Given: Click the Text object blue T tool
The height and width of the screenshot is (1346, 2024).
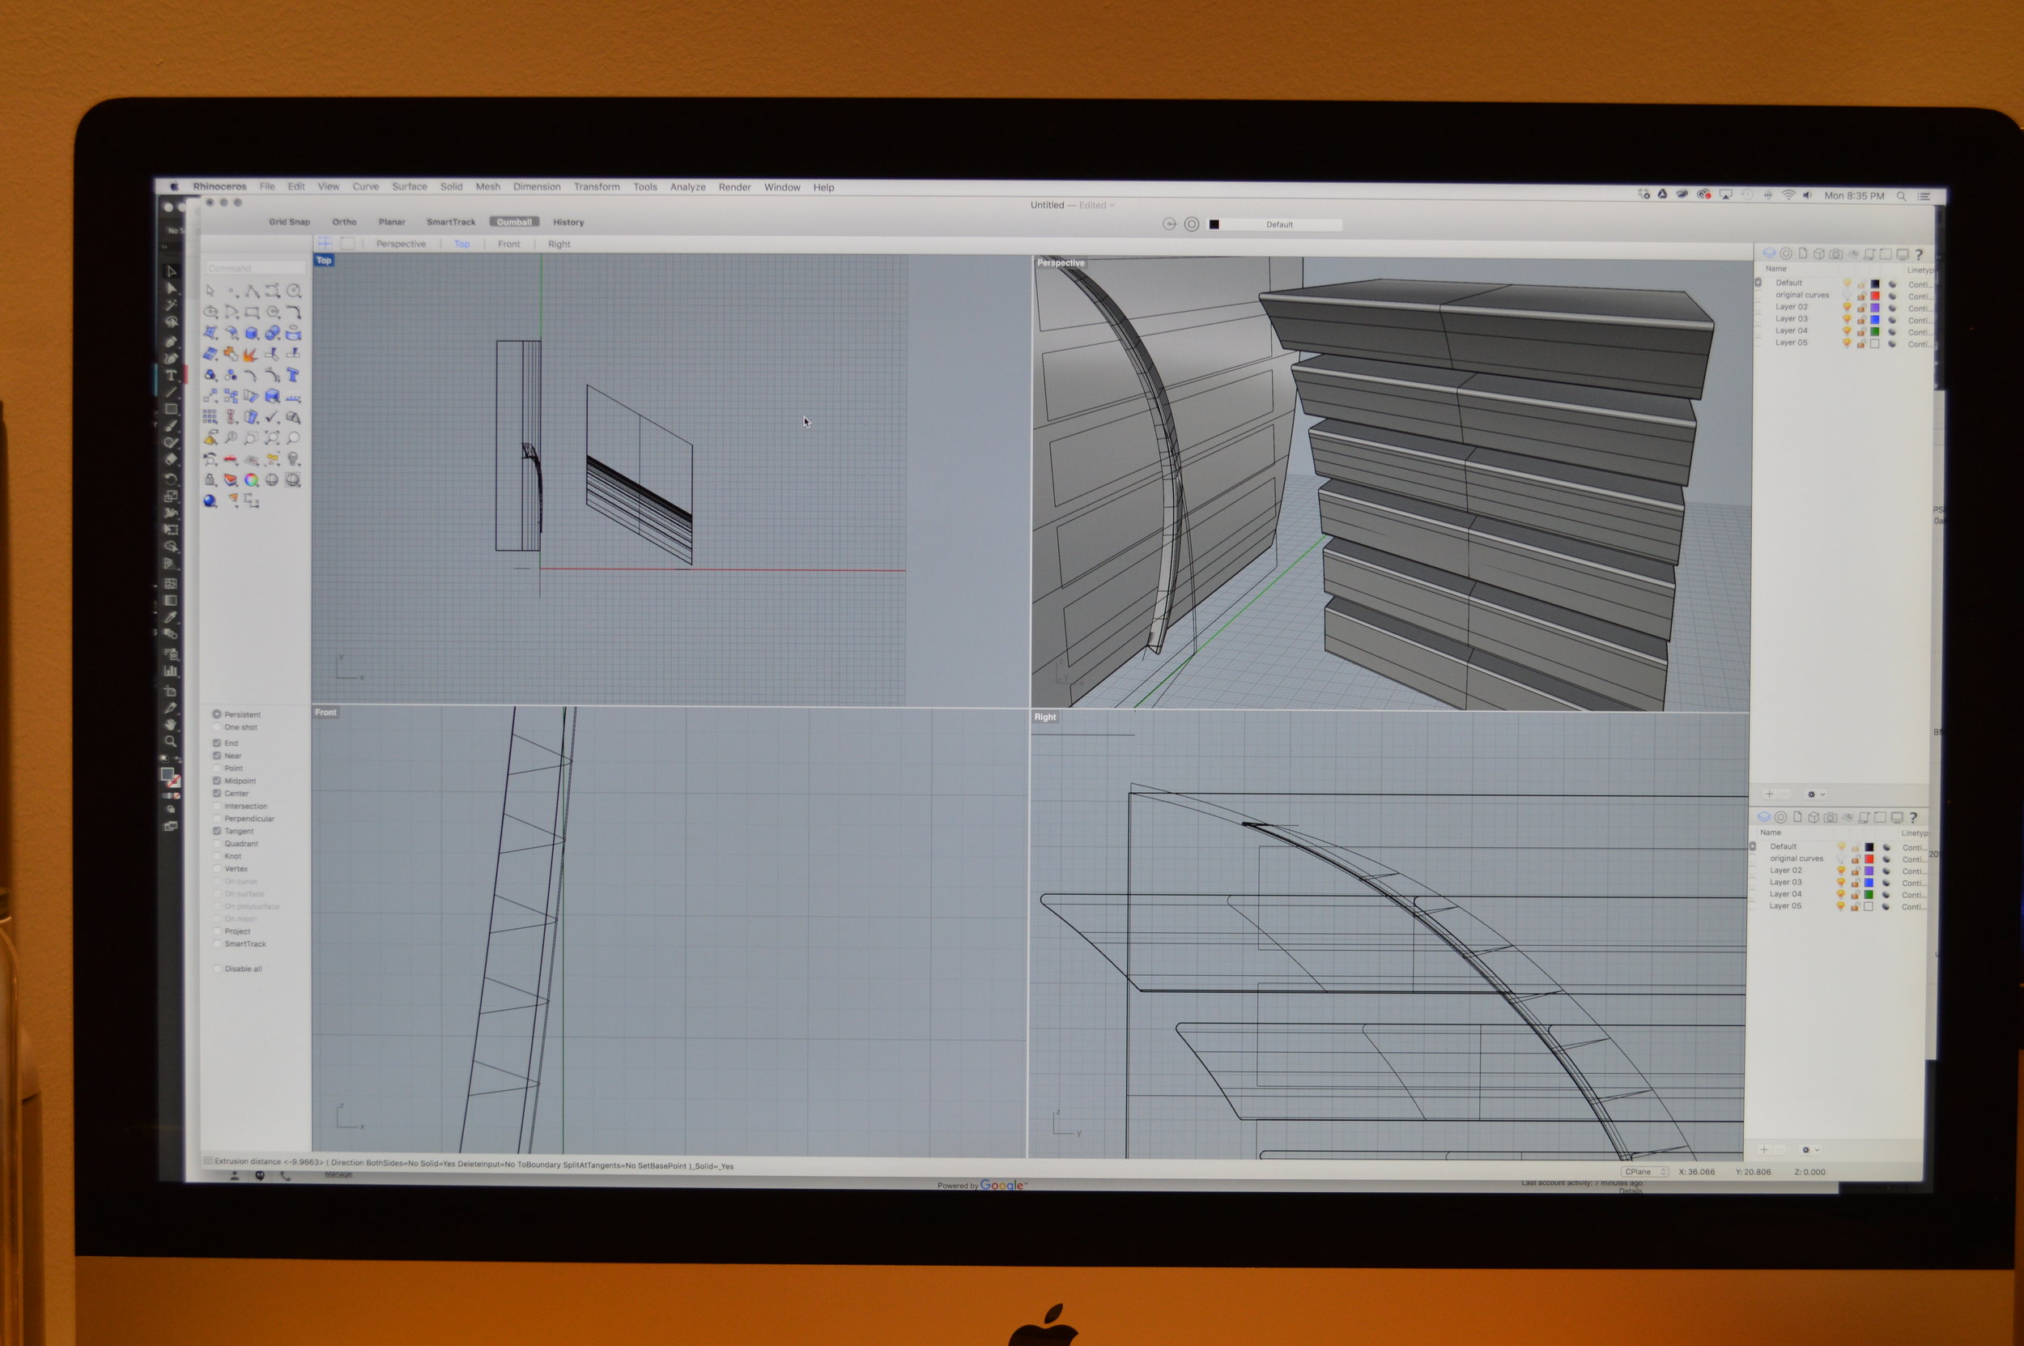Looking at the screenshot, I should click(x=292, y=375).
